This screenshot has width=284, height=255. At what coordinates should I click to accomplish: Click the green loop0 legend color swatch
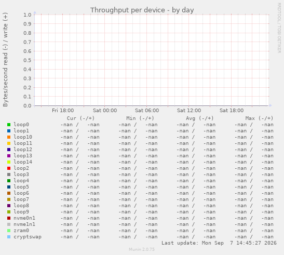tap(9, 125)
